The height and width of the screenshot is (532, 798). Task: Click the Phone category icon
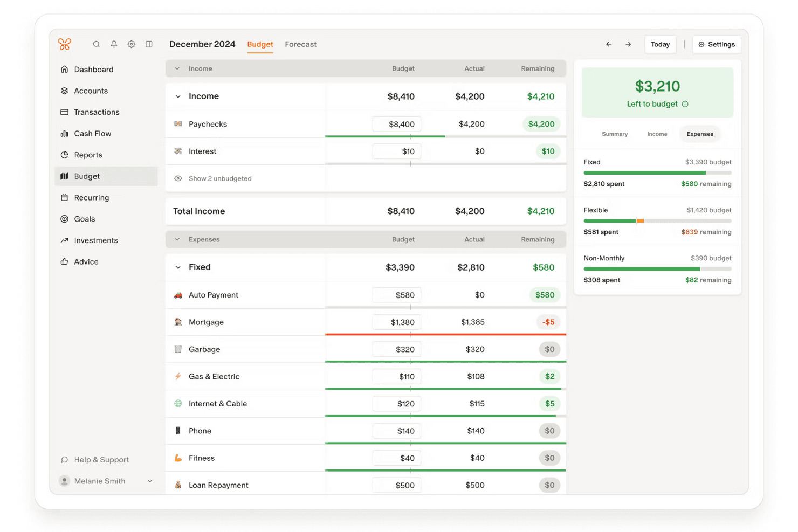[178, 431]
